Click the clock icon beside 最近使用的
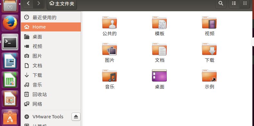This screenshot has height=126, width=254. (27, 17)
